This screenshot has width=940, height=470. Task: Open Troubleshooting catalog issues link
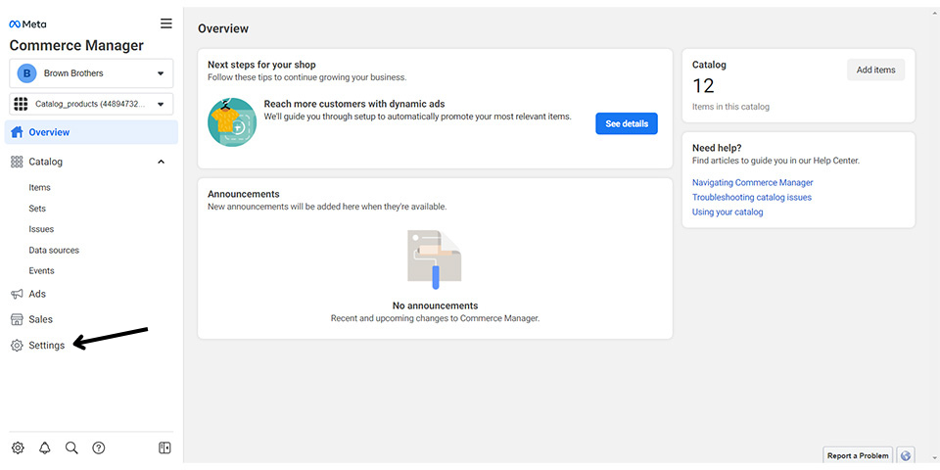[752, 197]
